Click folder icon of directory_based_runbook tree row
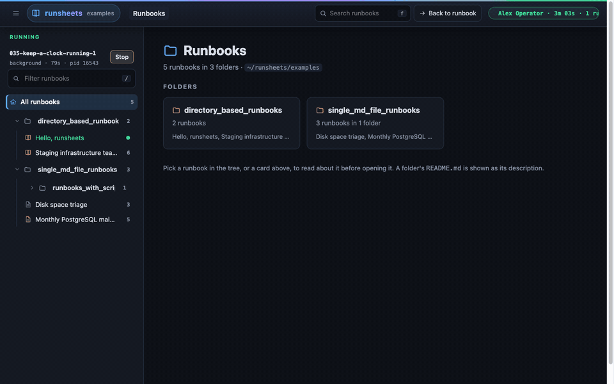 click(x=28, y=121)
